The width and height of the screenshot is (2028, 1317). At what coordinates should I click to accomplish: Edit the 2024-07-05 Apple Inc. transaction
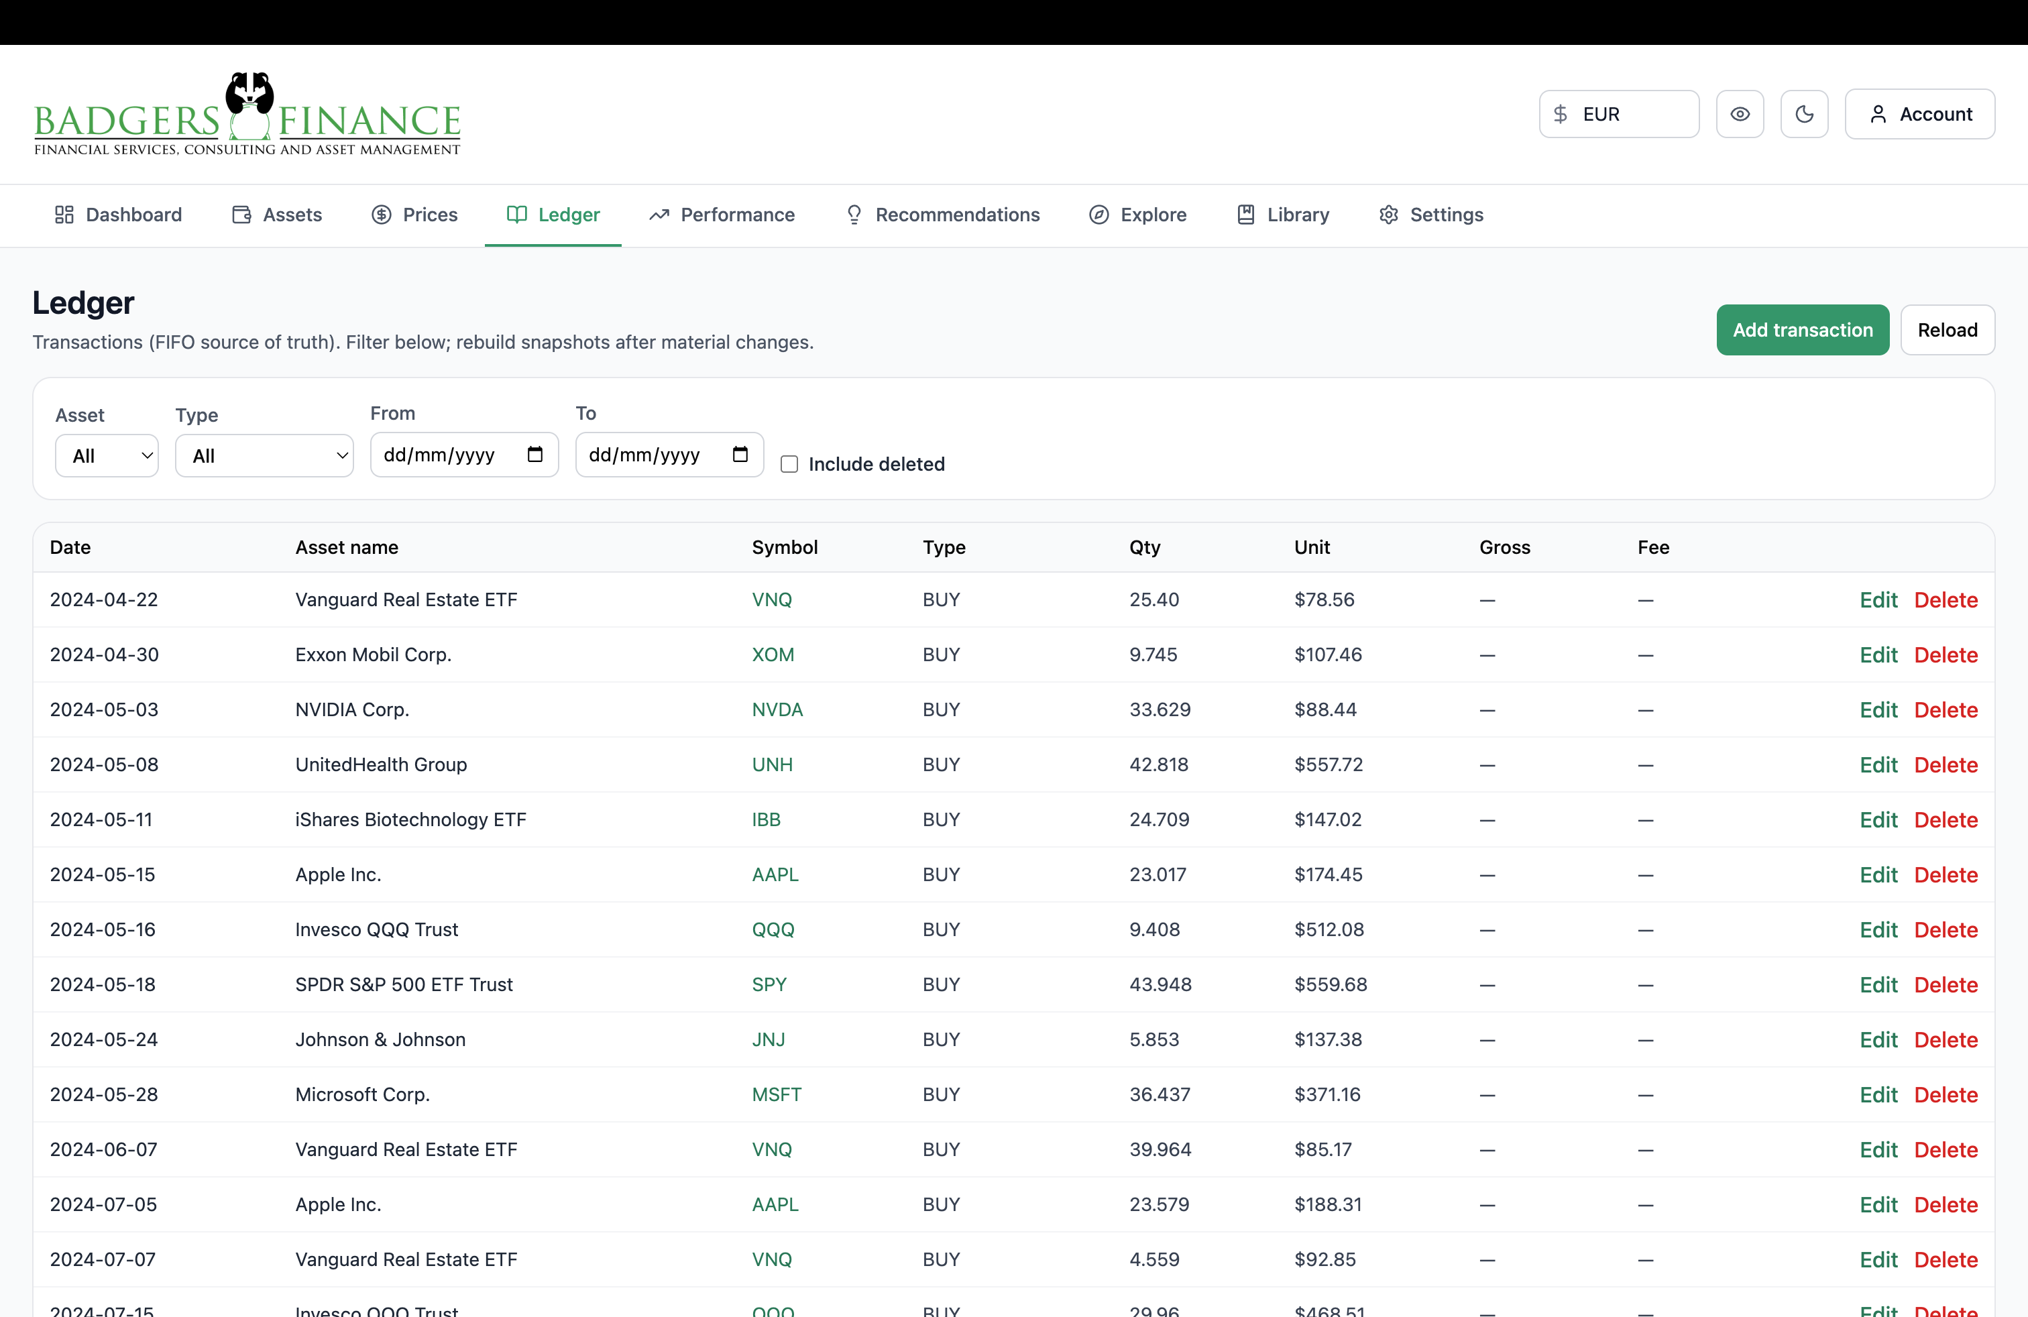coord(1878,1204)
